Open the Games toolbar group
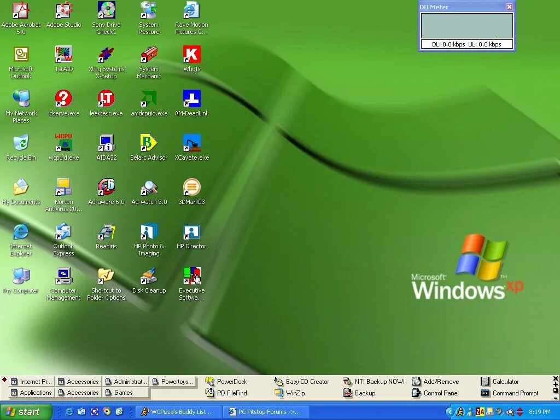560x420 pixels. tap(126, 393)
